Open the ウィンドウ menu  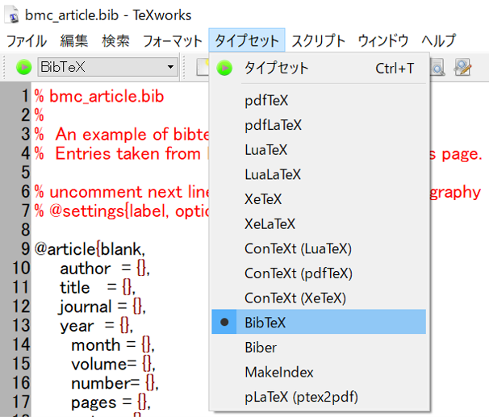point(383,40)
